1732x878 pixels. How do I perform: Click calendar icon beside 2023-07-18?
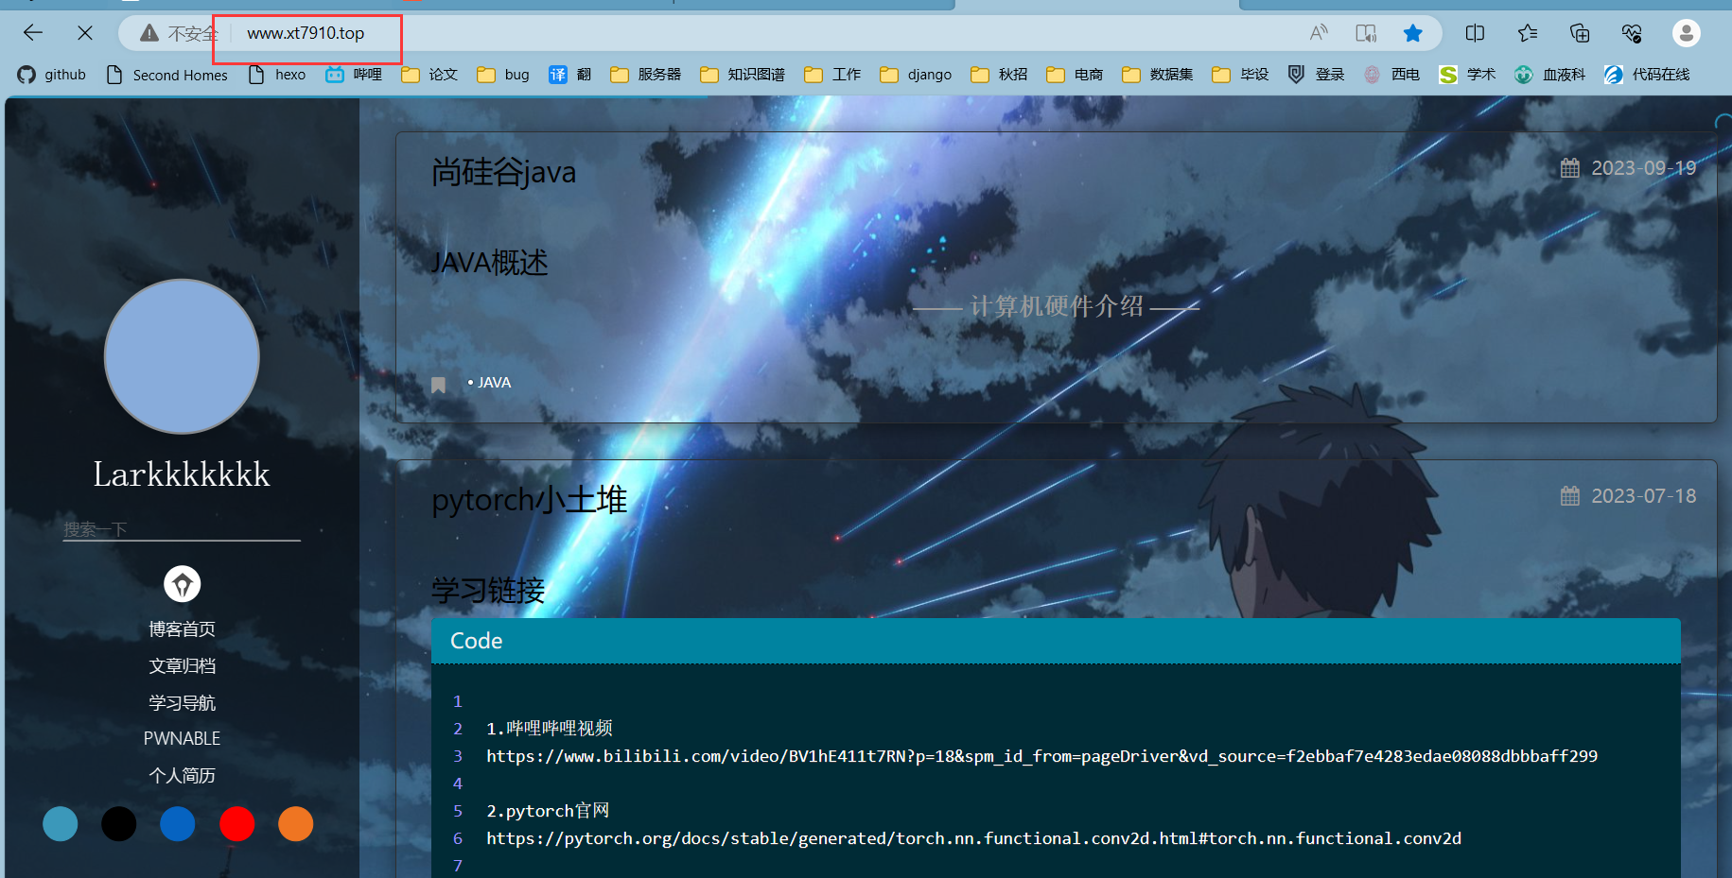coord(1570,496)
